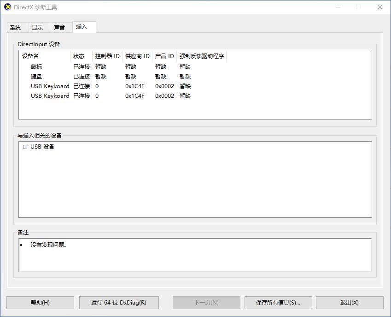391x317 pixels.
Task: Open help with 帮助(H) button
Action: tap(40, 303)
